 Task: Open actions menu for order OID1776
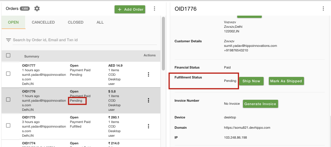149,100
